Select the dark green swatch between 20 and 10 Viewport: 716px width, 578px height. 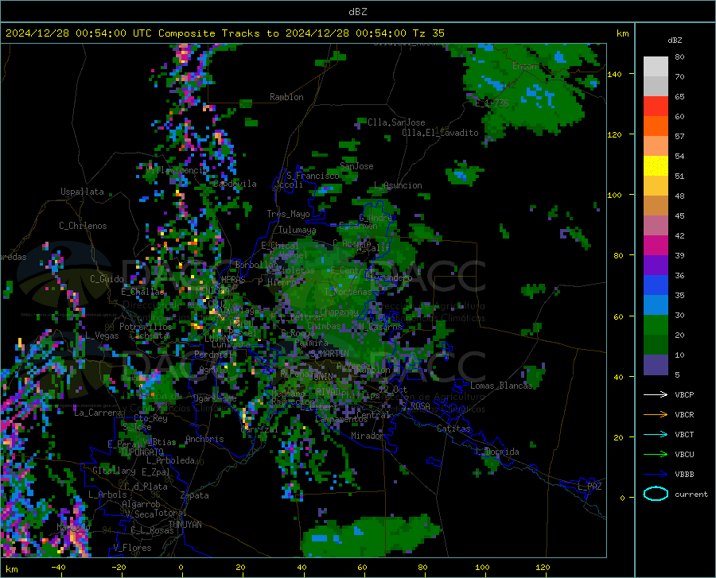656,345
